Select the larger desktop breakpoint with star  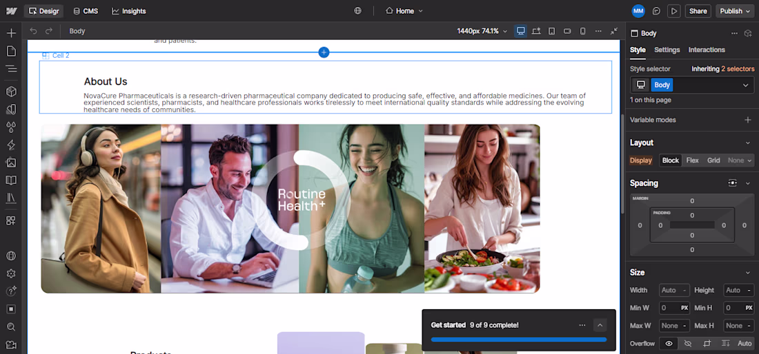click(536, 31)
